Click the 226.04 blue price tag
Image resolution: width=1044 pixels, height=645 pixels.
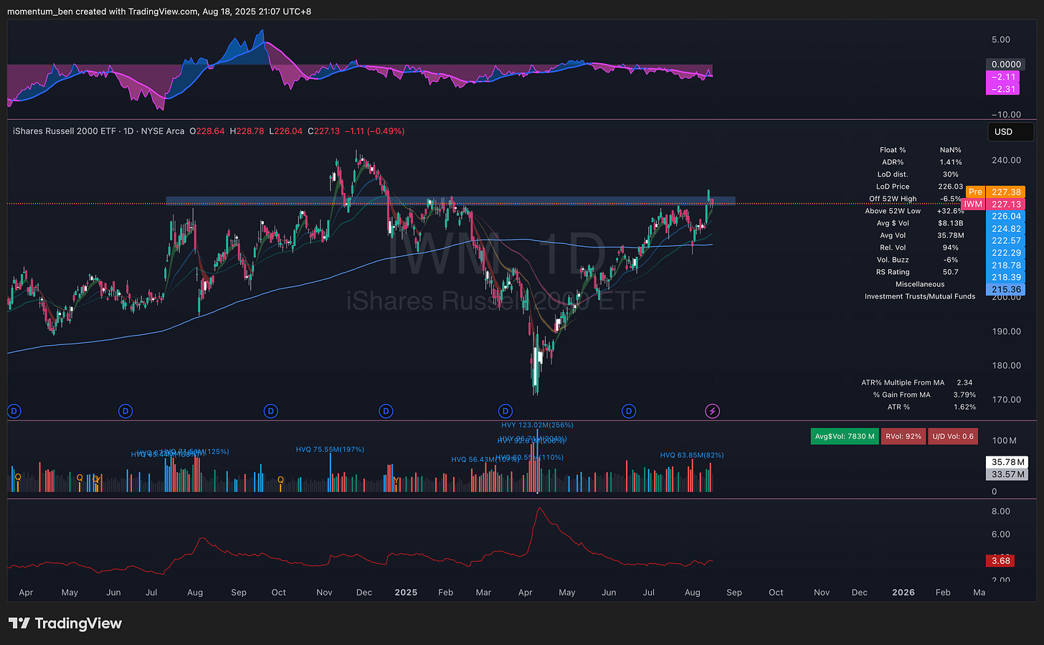pyautogui.click(x=1006, y=216)
